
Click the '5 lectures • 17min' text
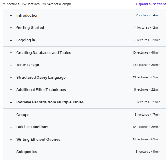[148, 115]
